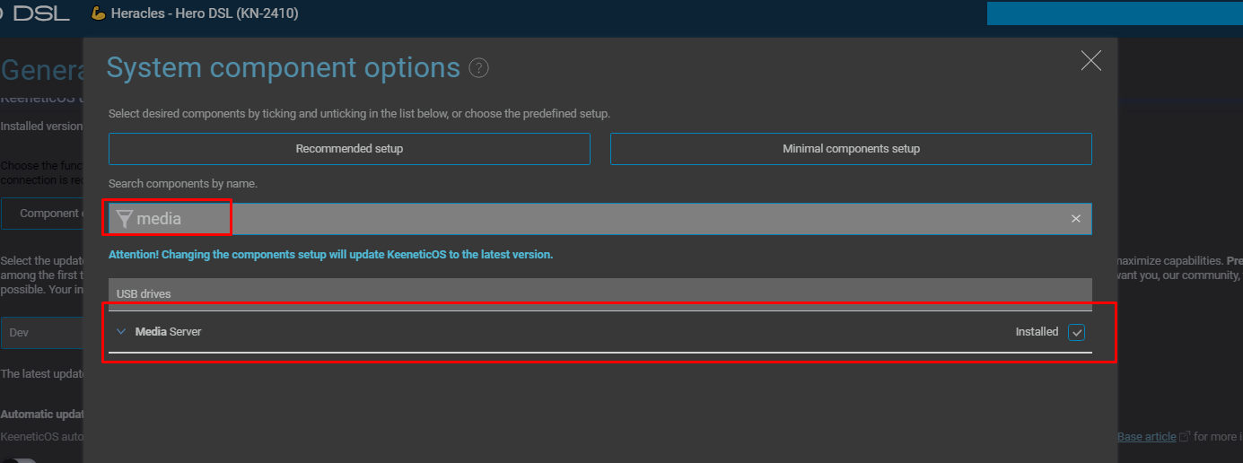
Task: Click the USB drives section header
Action: coord(600,293)
